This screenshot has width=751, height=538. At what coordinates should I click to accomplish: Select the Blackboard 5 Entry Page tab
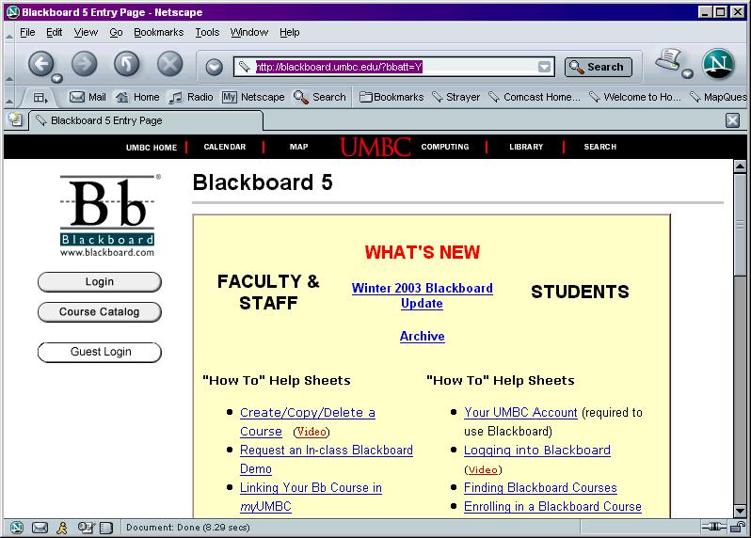(x=146, y=120)
